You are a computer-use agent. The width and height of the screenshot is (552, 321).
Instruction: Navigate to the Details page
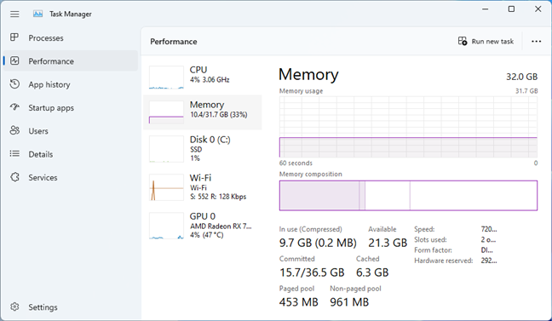(71, 154)
